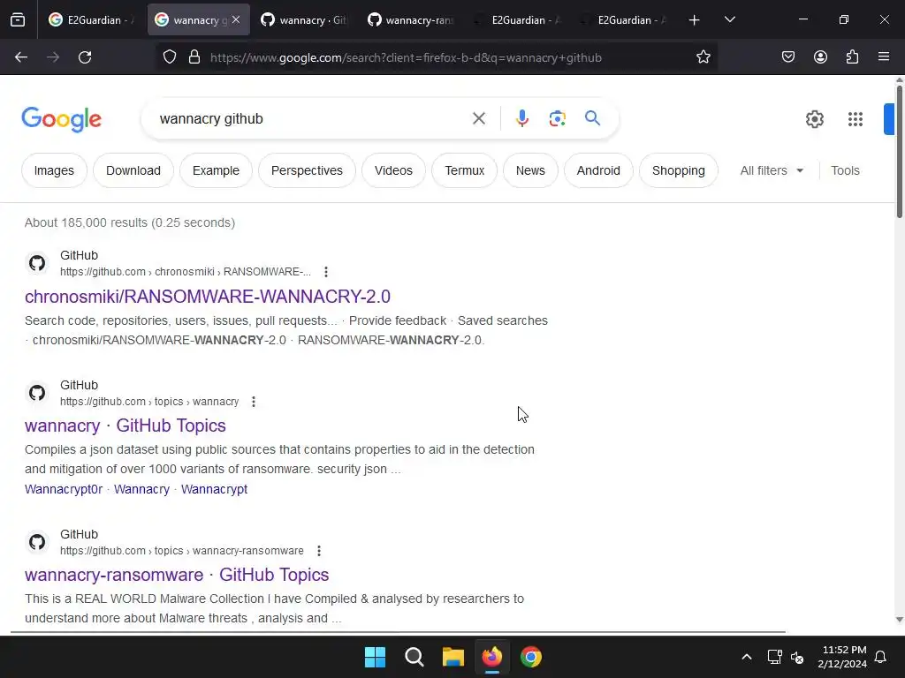The height and width of the screenshot is (678, 905).
Task: Open Wannacrypt0r sublink
Action: point(64,489)
